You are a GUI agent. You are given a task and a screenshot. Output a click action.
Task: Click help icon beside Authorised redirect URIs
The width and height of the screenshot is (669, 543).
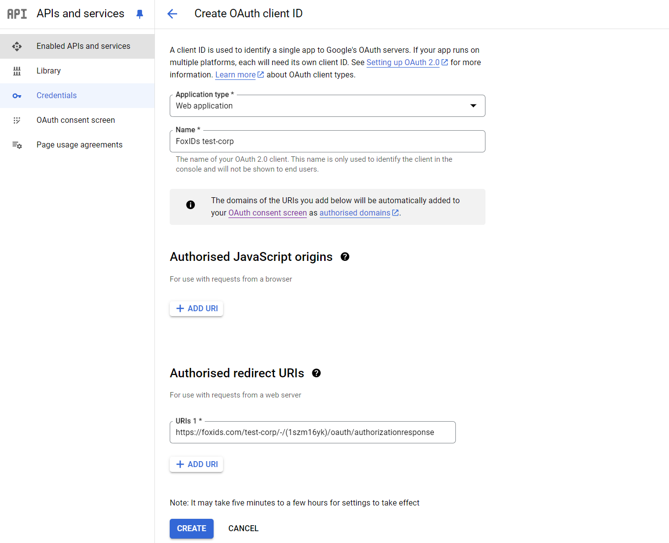316,373
